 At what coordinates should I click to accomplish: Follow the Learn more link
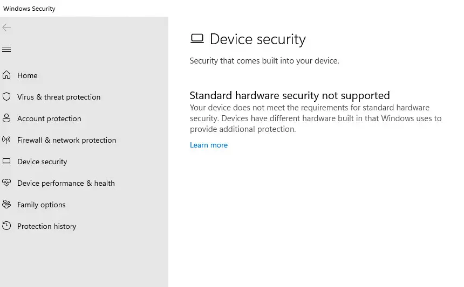[209, 145]
